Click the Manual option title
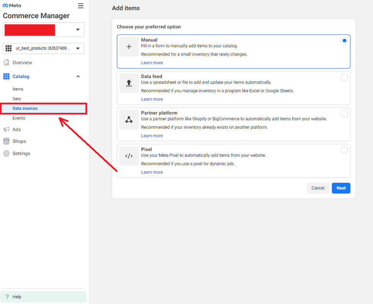The image size is (373, 304). coord(149,40)
